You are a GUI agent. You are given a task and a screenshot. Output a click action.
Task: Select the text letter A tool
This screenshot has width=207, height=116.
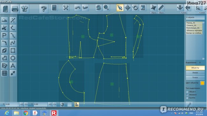[x=13, y=65]
